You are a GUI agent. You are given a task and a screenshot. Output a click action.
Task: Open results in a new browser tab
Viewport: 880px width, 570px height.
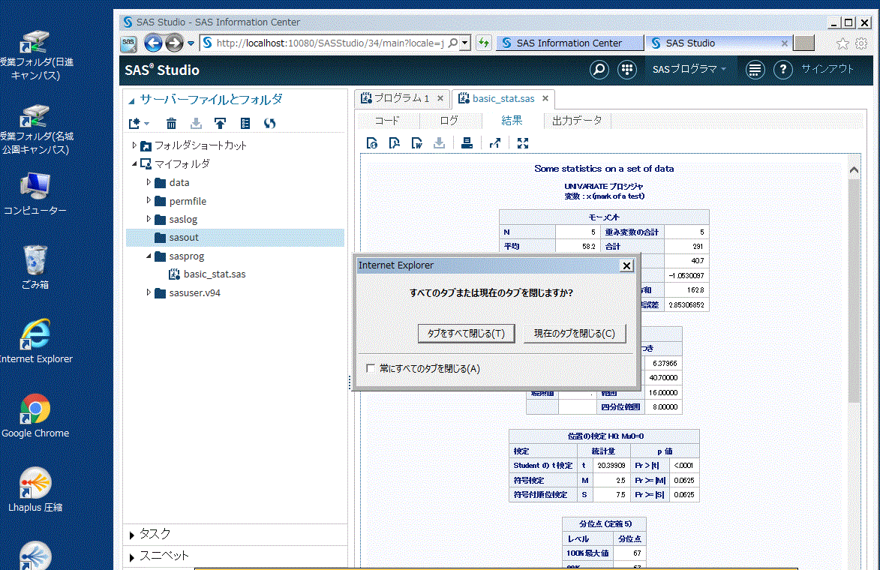(x=494, y=143)
